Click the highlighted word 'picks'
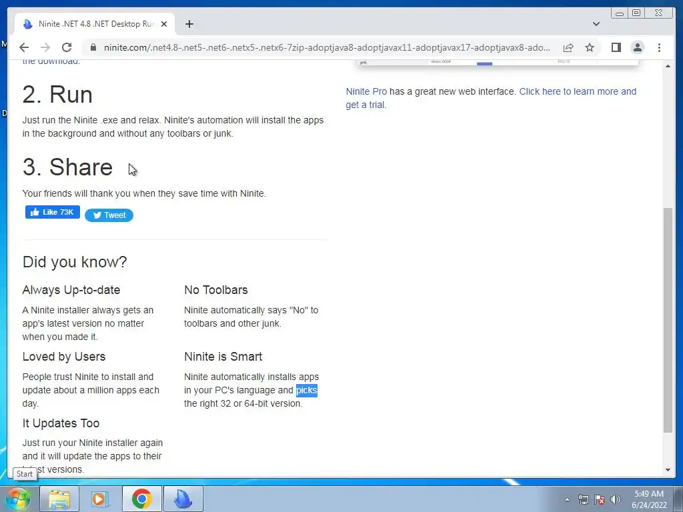Viewport: 683px width, 512px height. tap(307, 390)
